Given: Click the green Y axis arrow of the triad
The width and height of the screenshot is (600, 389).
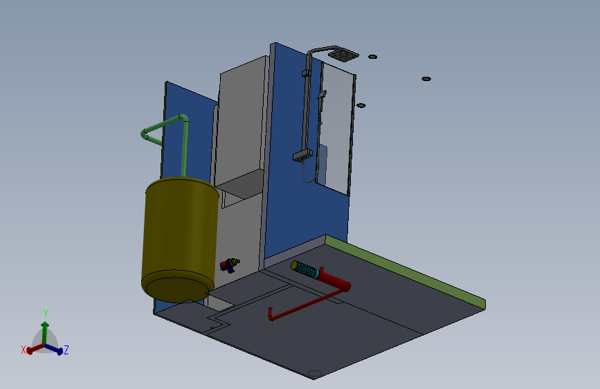Looking at the screenshot, I should 45,332.
